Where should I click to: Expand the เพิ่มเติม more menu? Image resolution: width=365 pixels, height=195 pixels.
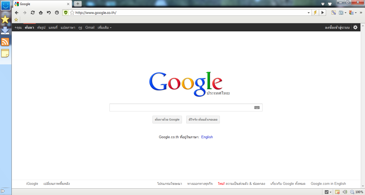coord(105,27)
